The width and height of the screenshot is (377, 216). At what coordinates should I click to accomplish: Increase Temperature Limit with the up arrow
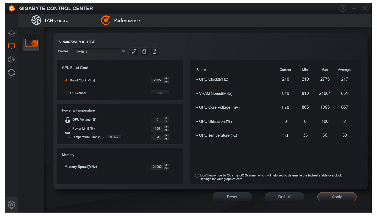click(166, 136)
